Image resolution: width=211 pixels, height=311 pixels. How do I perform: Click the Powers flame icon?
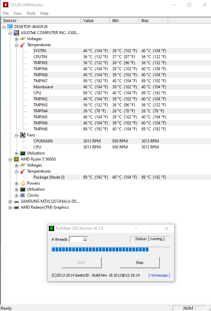(23, 183)
